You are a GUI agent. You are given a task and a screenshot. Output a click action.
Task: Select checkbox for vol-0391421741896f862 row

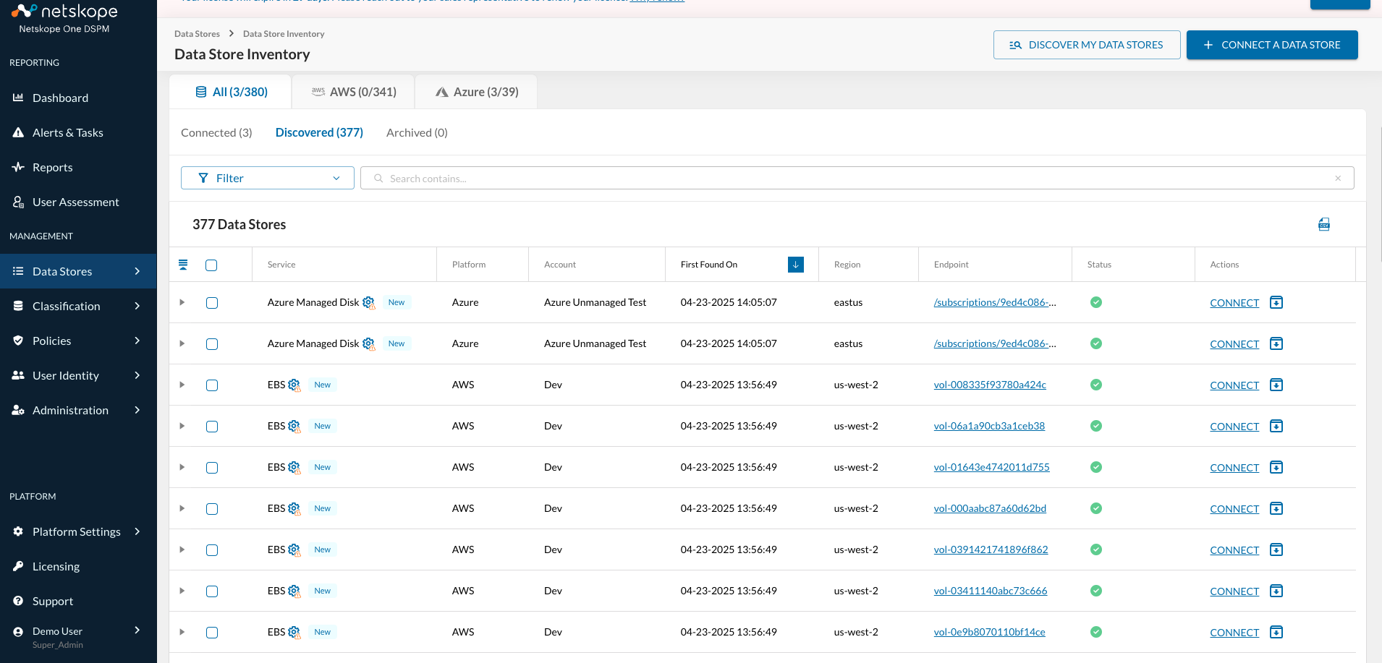(x=212, y=550)
